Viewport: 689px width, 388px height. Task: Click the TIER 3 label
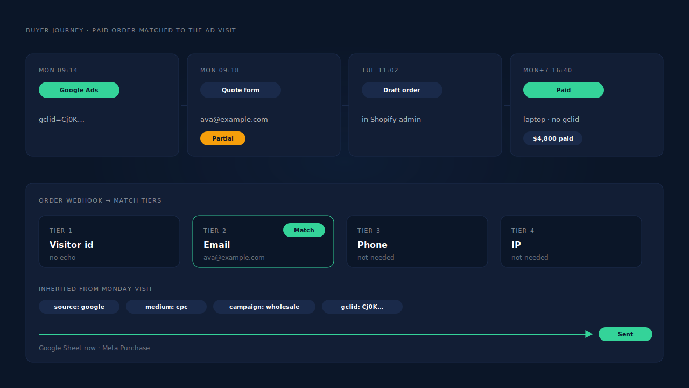pos(369,231)
